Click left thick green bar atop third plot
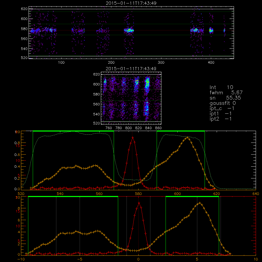 [x=73, y=131]
